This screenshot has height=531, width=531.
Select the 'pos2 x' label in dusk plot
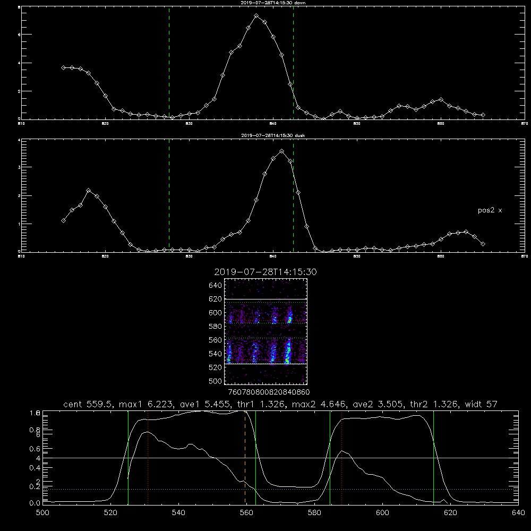coord(490,210)
